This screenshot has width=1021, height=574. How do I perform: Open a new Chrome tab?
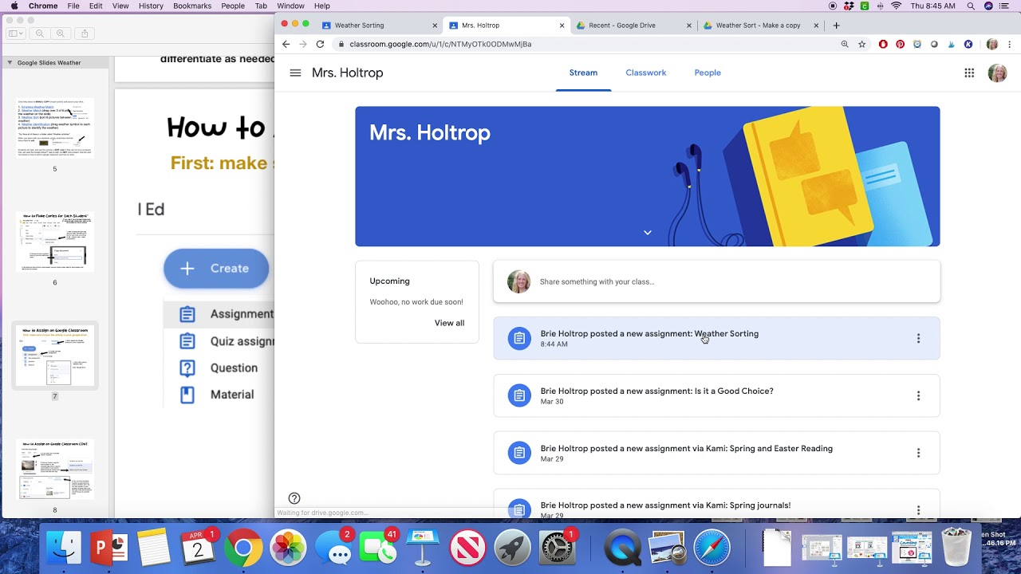[836, 26]
